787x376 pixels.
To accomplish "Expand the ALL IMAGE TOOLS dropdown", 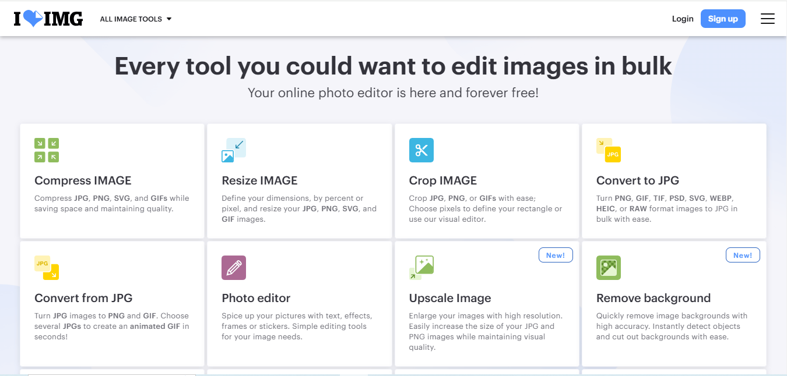I will pyautogui.click(x=131, y=19).
